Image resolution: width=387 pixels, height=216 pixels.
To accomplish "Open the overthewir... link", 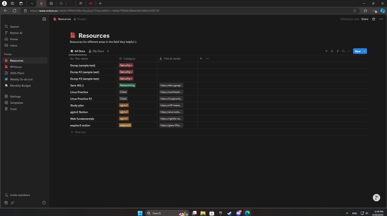I will pyautogui.click(x=171, y=92).
